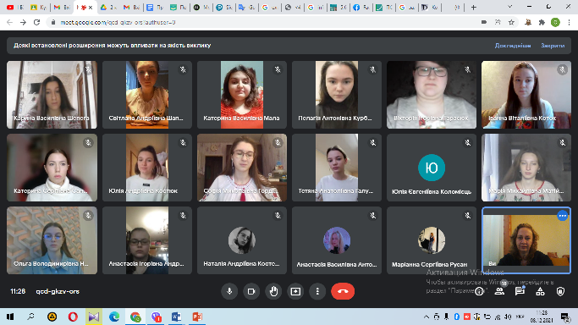Open chat panel with message icon

520,291
